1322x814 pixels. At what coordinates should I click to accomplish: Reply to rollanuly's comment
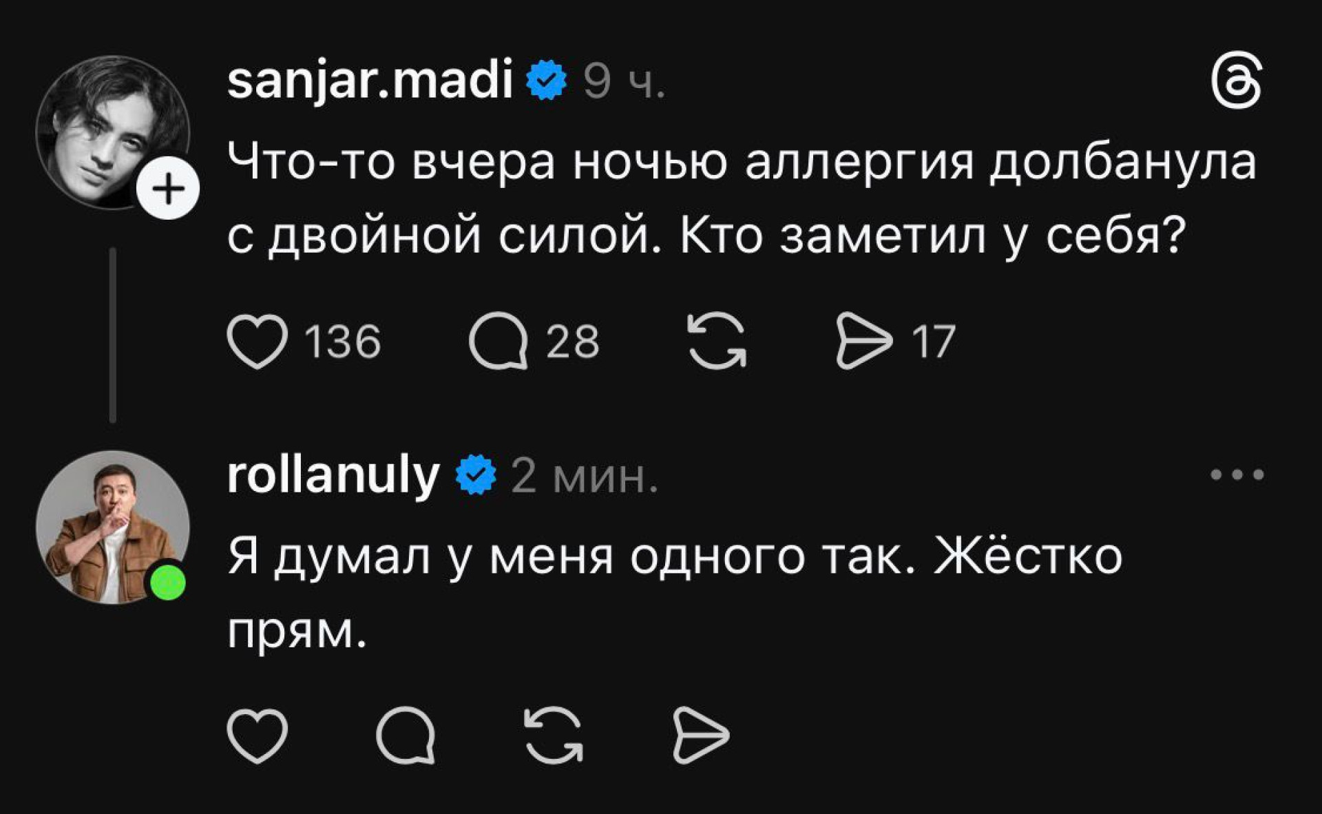(406, 735)
